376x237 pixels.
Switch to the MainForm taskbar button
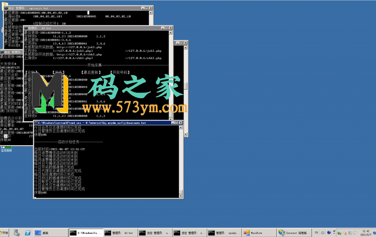coord(259,233)
